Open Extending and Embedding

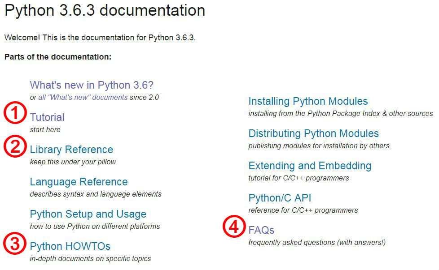click(x=310, y=166)
